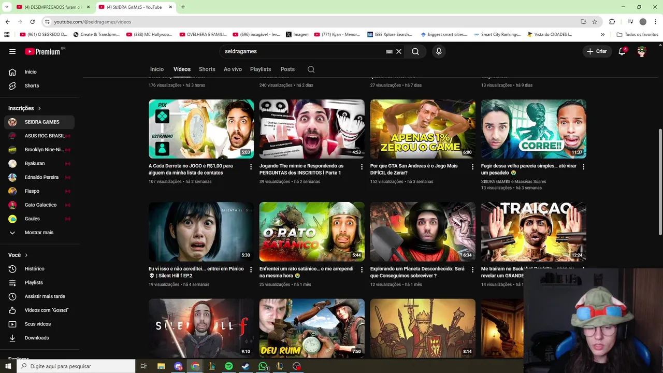Open Shorts in the sidebar
Viewport: 663px width, 373px height.
pyautogui.click(x=39, y=85)
